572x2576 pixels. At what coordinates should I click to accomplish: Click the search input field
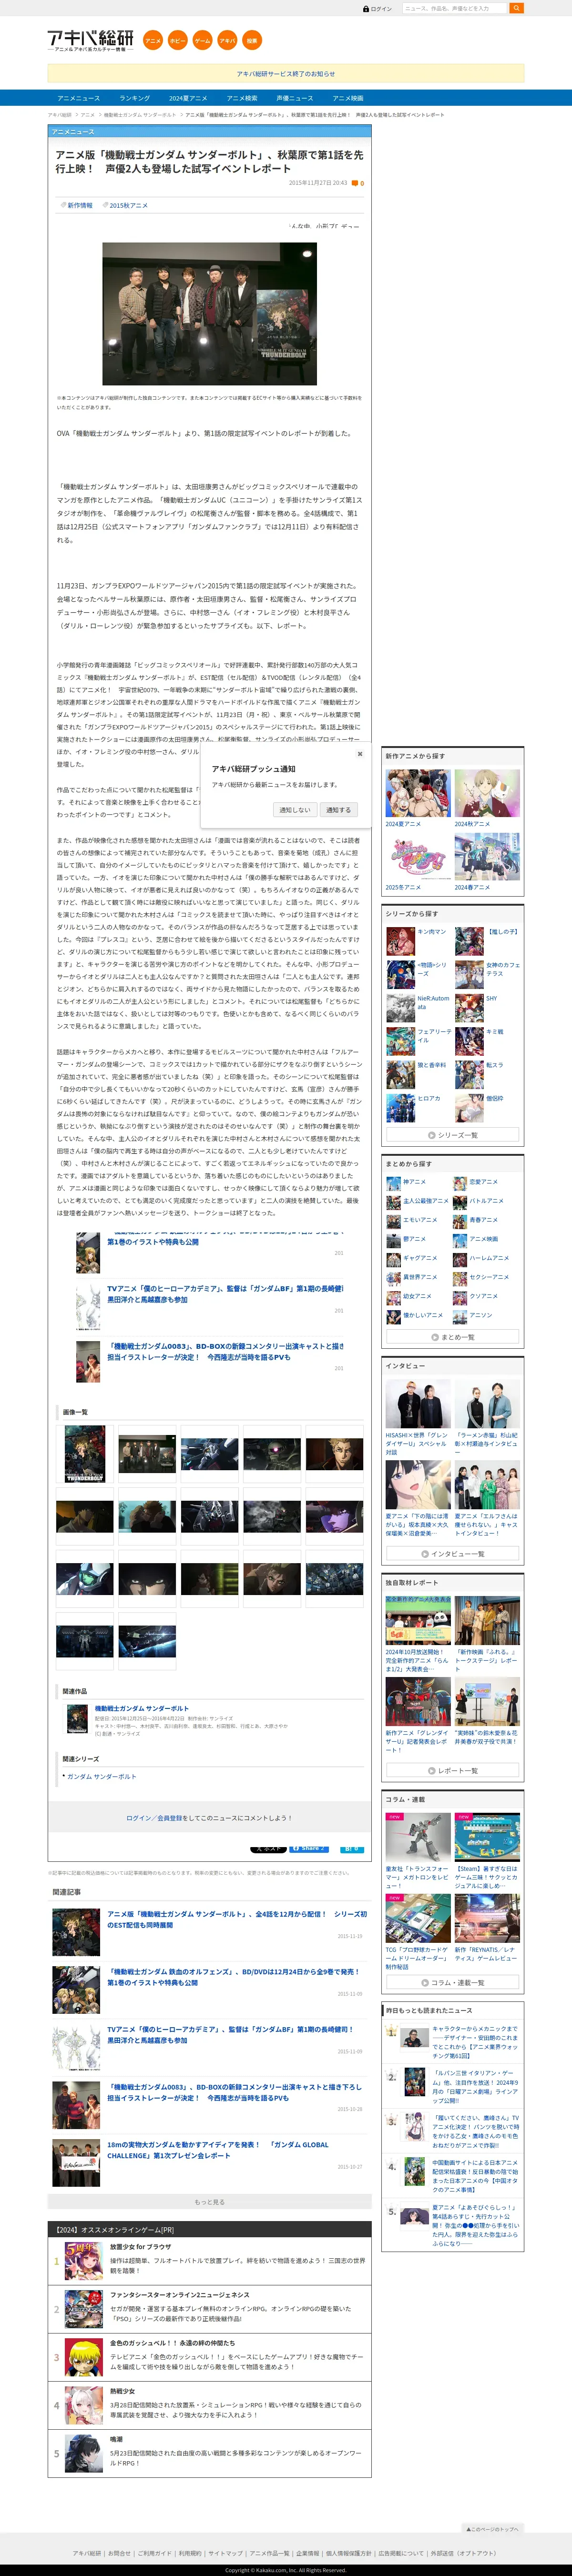455,8
